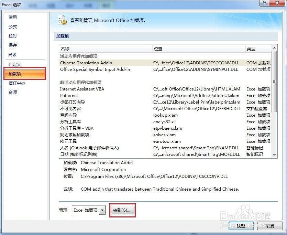Click the eurotool.xlam location cell
This screenshot has height=235, width=287.
[x=167, y=141]
